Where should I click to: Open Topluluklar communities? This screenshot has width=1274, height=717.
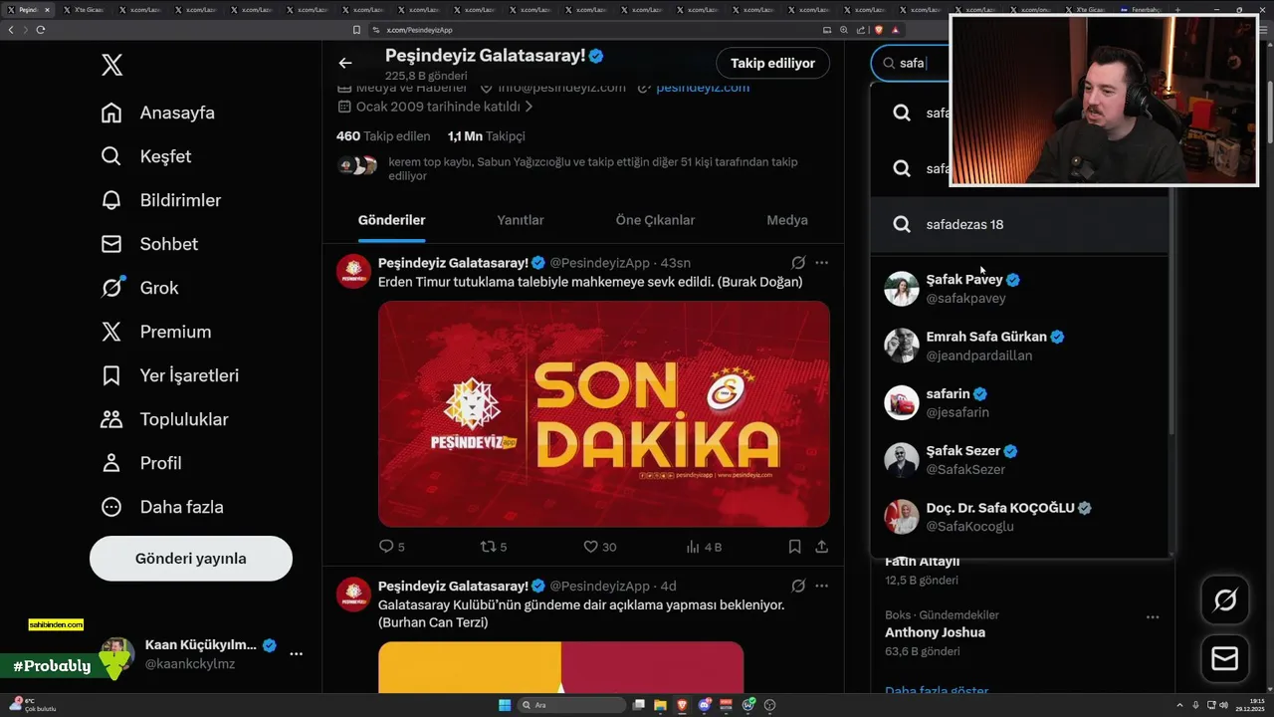click(x=165, y=419)
